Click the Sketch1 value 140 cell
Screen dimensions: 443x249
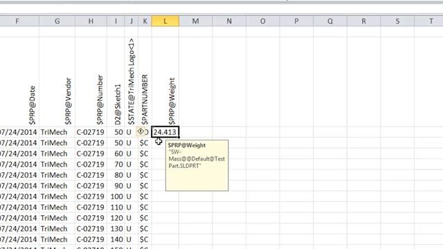click(x=116, y=239)
